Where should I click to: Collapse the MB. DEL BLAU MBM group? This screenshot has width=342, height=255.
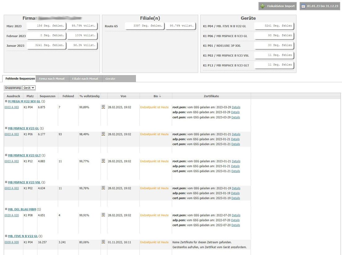[6, 209]
